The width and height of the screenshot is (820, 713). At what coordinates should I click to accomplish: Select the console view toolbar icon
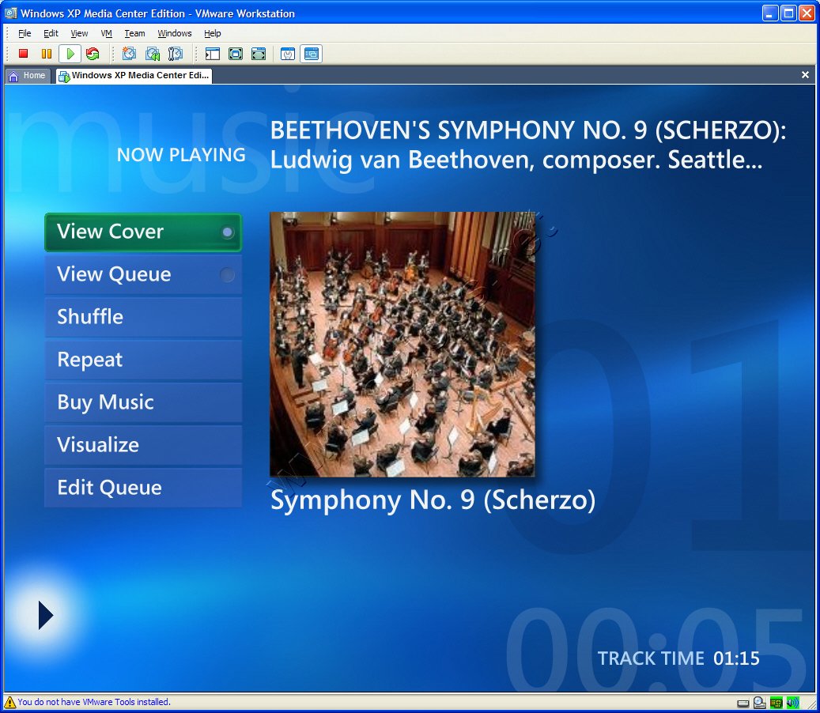[312, 53]
